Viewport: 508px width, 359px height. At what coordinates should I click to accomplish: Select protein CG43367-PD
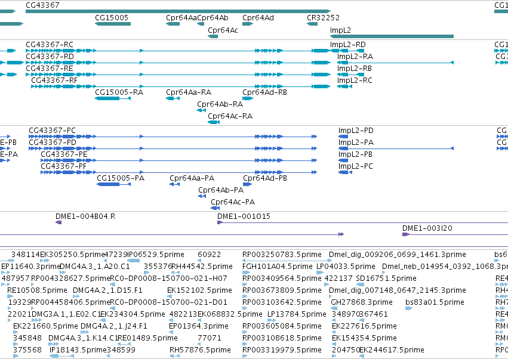(x=173, y=148)
